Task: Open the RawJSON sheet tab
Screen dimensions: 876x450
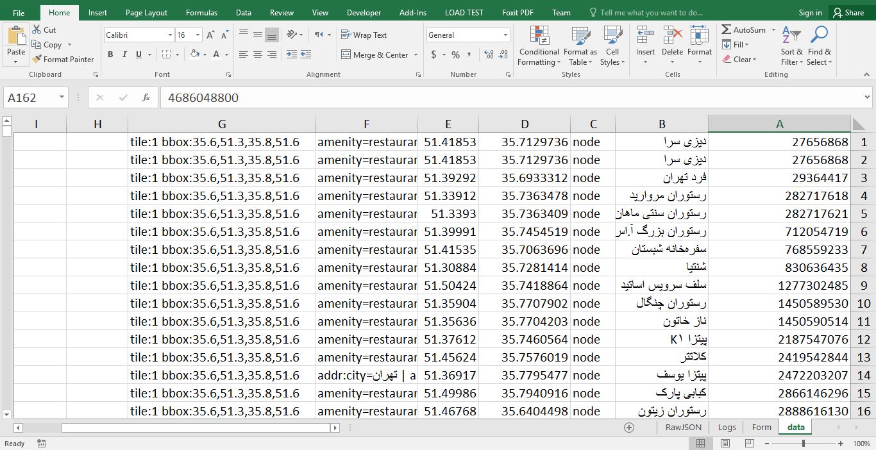Action: pos(683,427)
